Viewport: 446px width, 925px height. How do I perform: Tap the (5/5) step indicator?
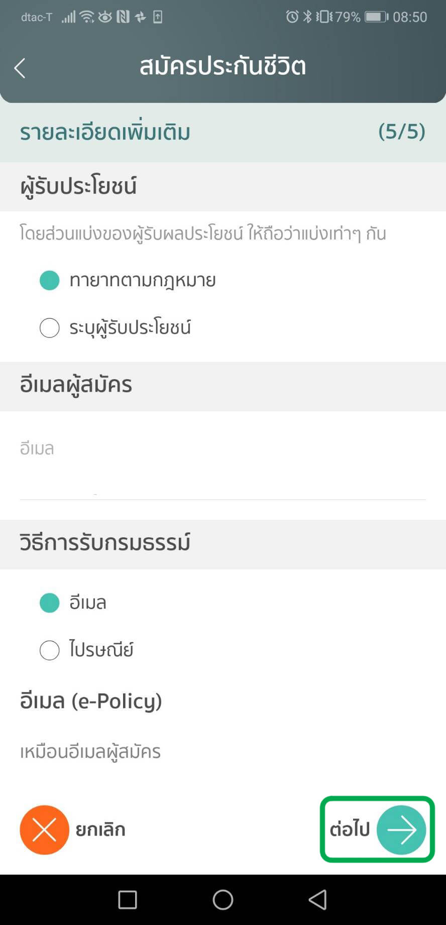pos(401,132)
